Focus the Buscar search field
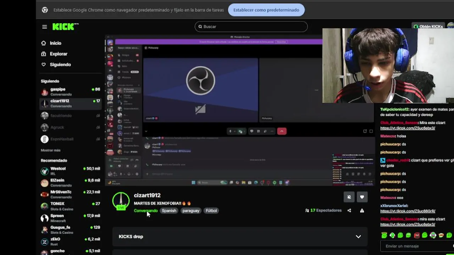This screenshot has width=454, height=255. (x=251, y=27)
